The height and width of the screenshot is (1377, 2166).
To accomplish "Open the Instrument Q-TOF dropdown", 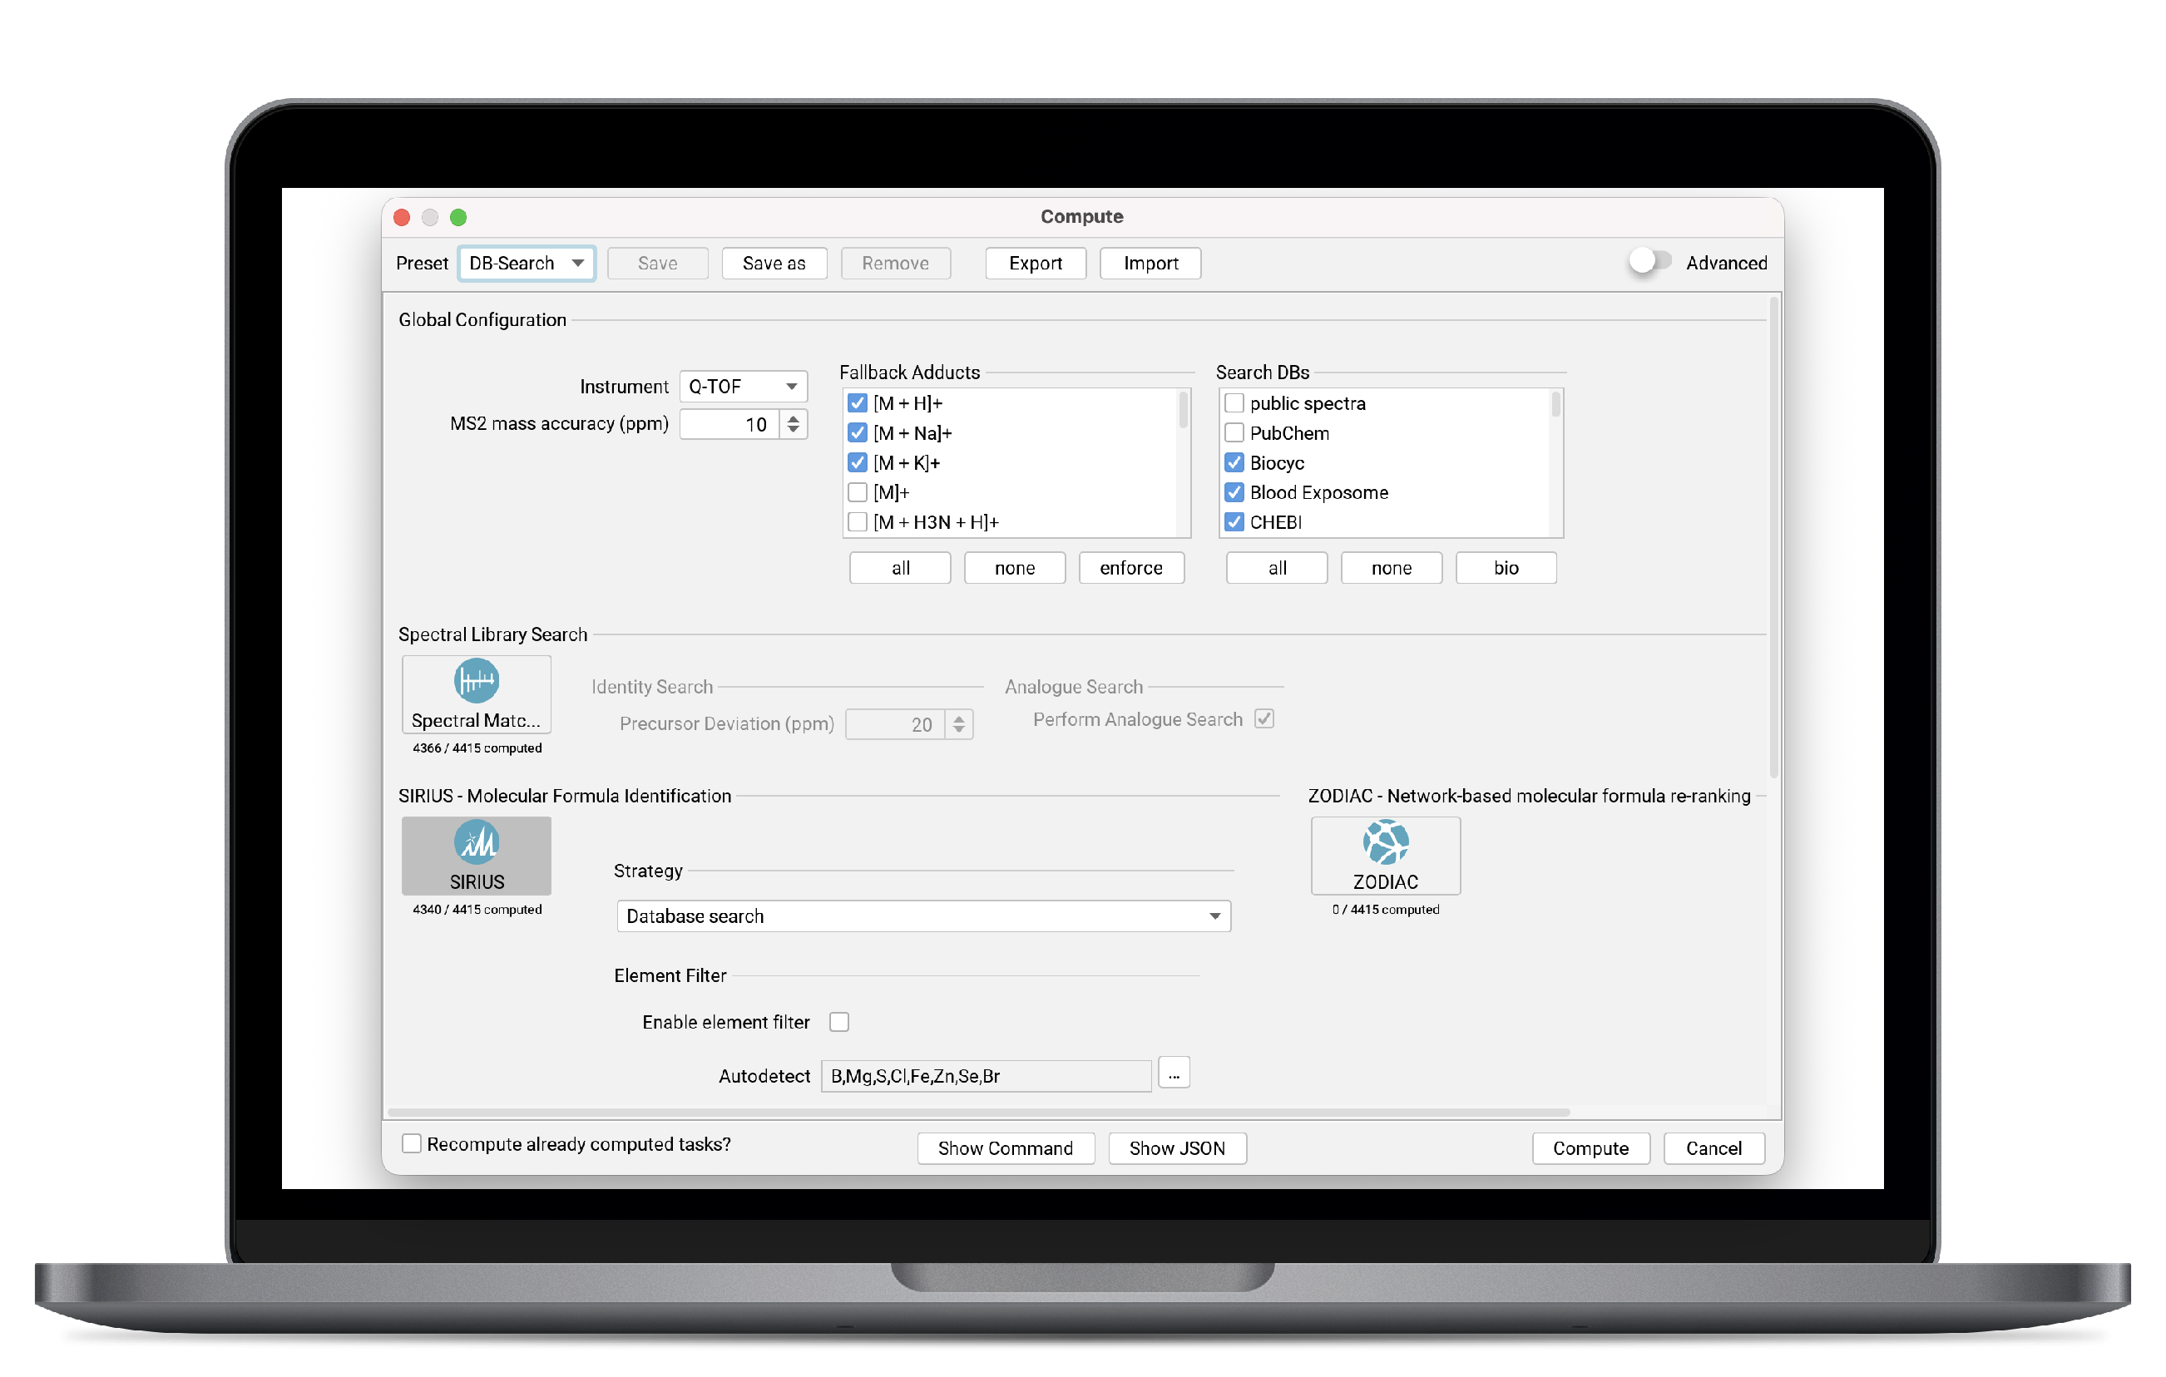I will click(x=743, y=387).
